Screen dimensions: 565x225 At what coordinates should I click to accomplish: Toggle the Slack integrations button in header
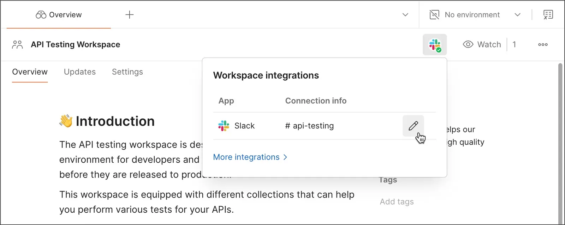pos(435,45)
